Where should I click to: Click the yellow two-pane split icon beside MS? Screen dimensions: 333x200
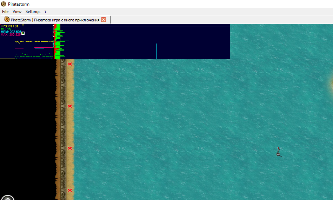[23, 29]
